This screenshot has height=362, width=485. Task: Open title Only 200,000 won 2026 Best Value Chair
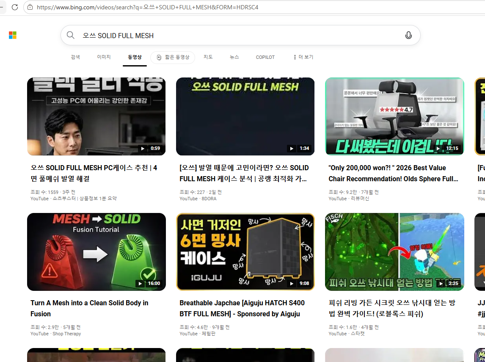pos(393,173)
